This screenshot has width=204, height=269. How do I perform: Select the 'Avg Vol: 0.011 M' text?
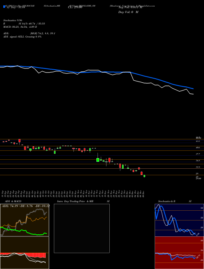point(130,8)
